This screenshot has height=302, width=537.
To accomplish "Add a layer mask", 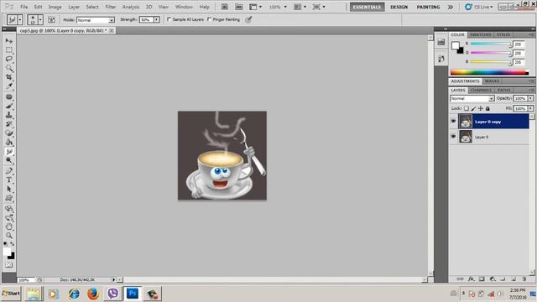I will click(482, 279).
